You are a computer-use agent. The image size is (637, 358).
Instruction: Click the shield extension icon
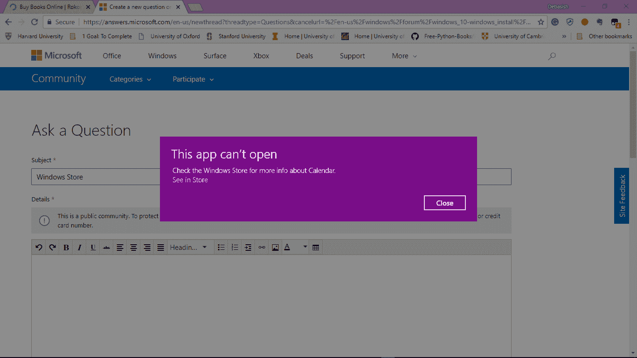click(570, 22)
